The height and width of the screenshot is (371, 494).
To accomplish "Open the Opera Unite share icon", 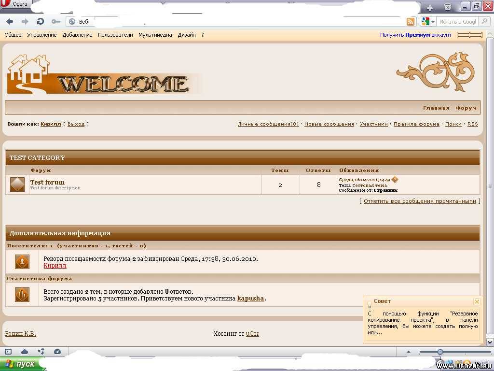I will tap(41, 351).
